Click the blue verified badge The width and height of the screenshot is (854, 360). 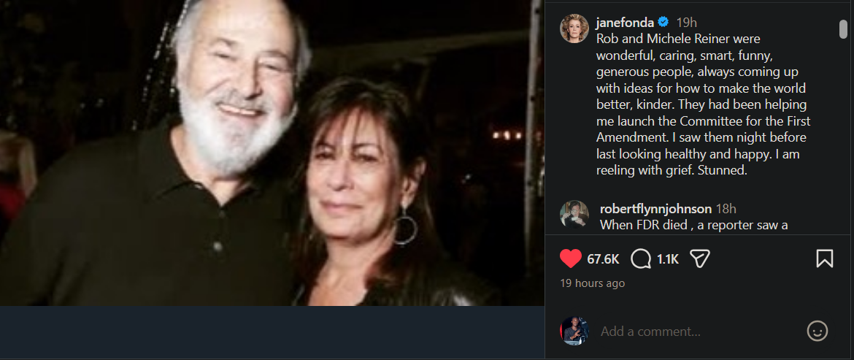[662, 22]
